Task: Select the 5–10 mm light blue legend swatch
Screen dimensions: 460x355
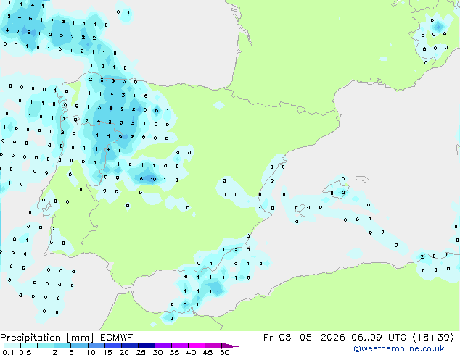Action: click(79, 346)
